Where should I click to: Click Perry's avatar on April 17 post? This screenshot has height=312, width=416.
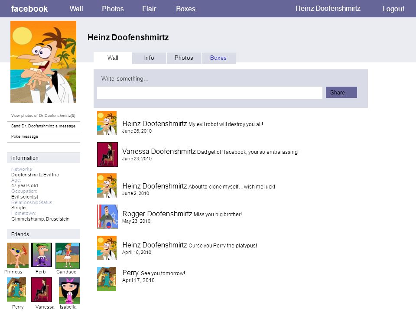coord(107,279)
